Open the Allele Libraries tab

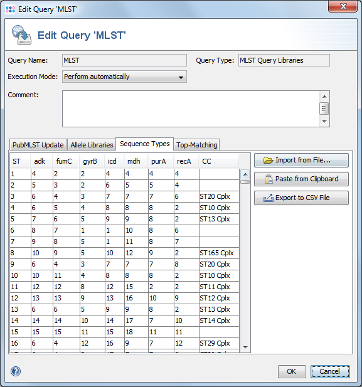coord(92,145)
